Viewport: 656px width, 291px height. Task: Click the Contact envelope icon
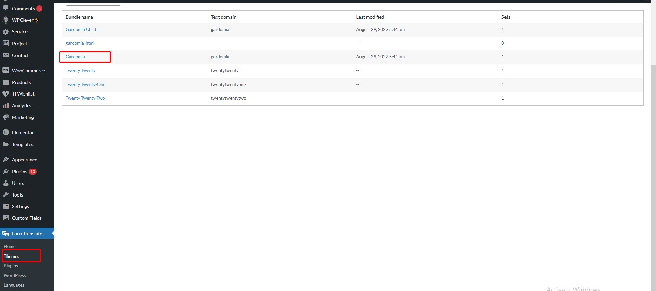6,55
